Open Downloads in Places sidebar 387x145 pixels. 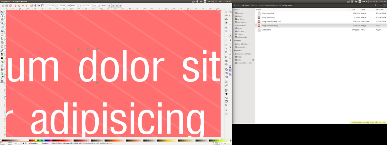click(241, 25)
